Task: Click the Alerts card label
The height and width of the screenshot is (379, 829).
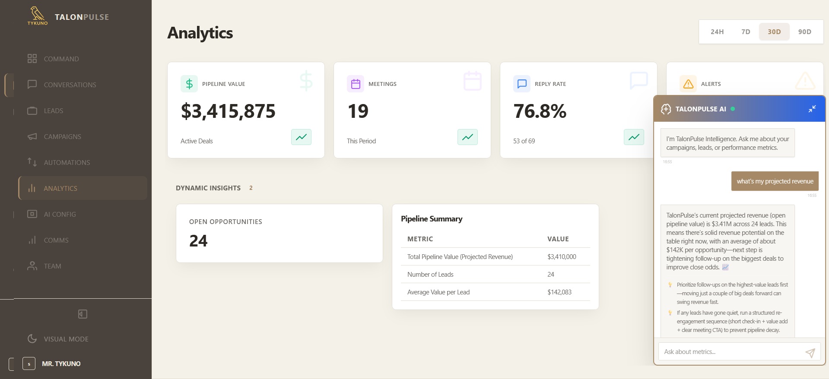Action: 711,84
